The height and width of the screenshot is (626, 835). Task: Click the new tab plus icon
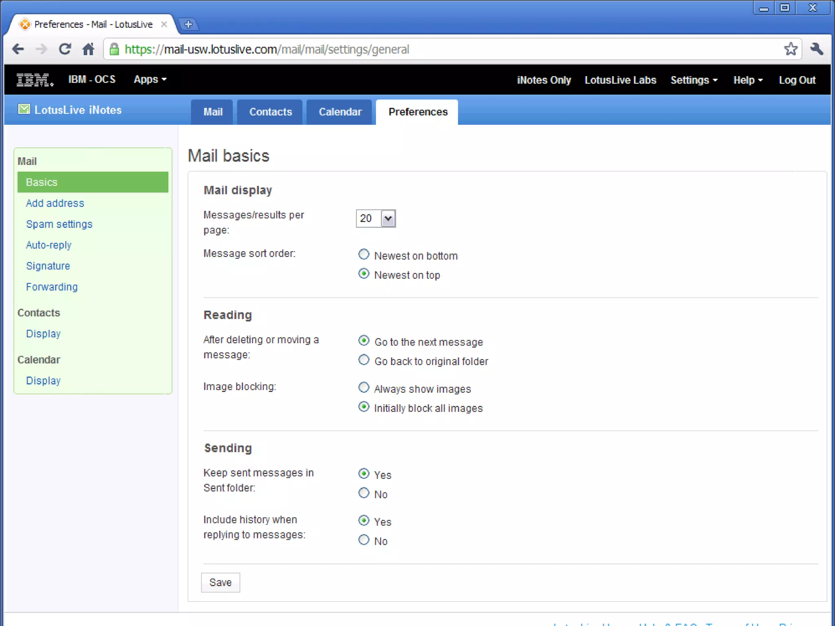(x=188, y=24)
